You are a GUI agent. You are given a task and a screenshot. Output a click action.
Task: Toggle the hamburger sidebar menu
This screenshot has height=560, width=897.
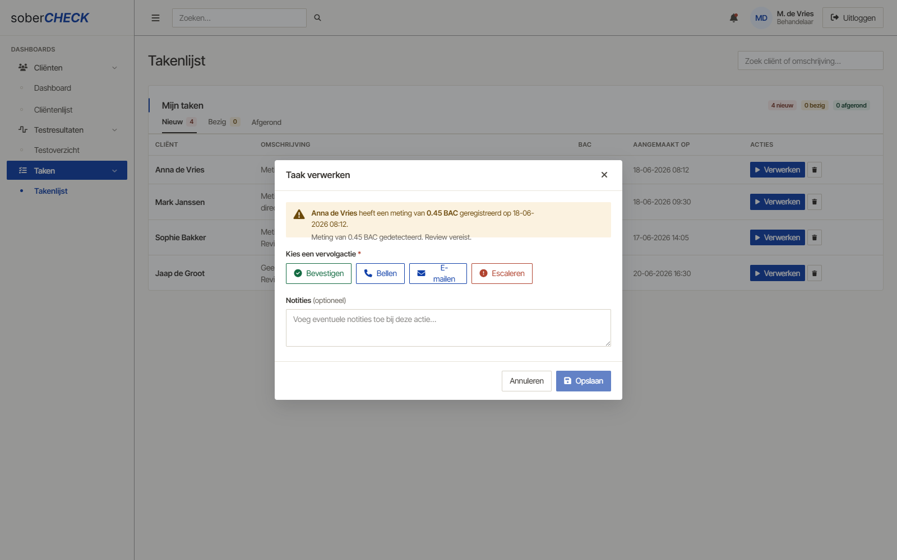click(x=155, y=18)
